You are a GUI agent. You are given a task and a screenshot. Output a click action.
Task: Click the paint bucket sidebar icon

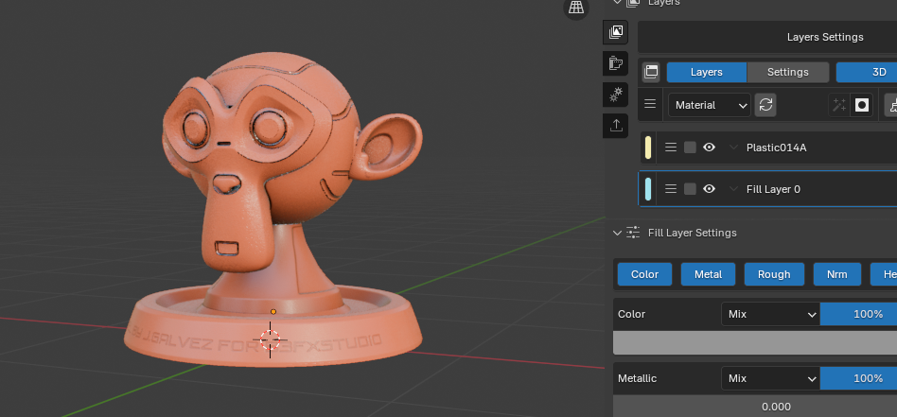tap(616, 63)
